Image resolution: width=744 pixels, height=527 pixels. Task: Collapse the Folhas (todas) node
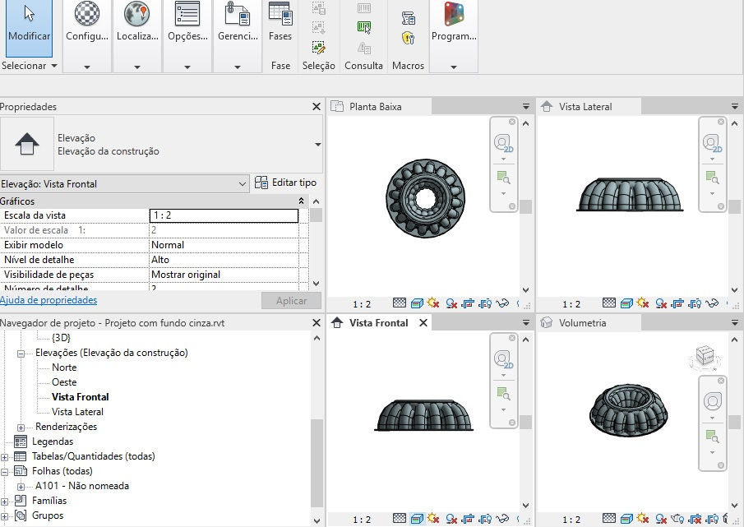pyautogui.click(x=4, y=471)
